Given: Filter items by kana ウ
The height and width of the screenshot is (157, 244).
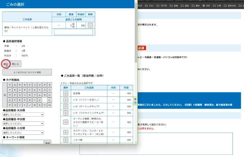Looking at the screenshot, I should tap(10, 95).
